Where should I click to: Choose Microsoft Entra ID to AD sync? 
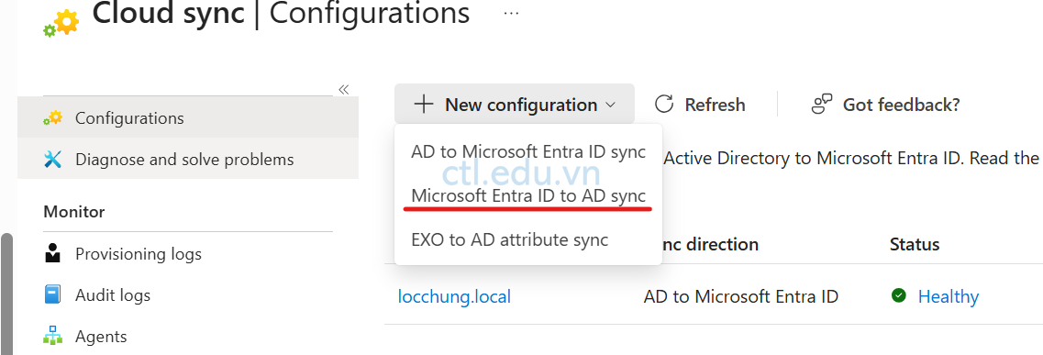click(528, 195)
